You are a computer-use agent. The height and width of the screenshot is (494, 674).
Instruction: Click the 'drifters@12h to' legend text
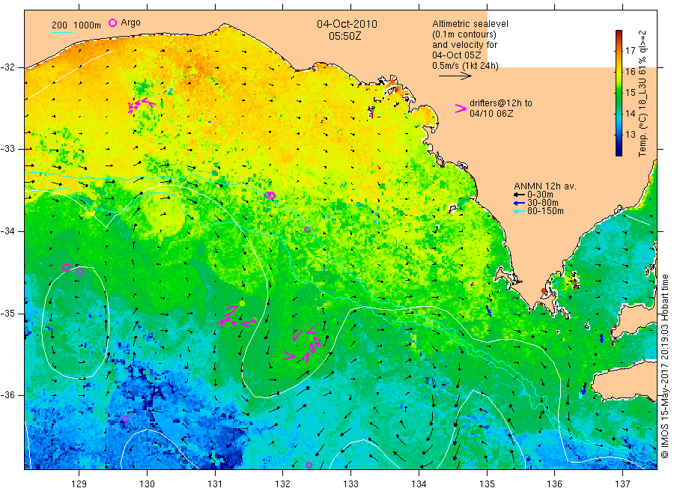(501, 103)
